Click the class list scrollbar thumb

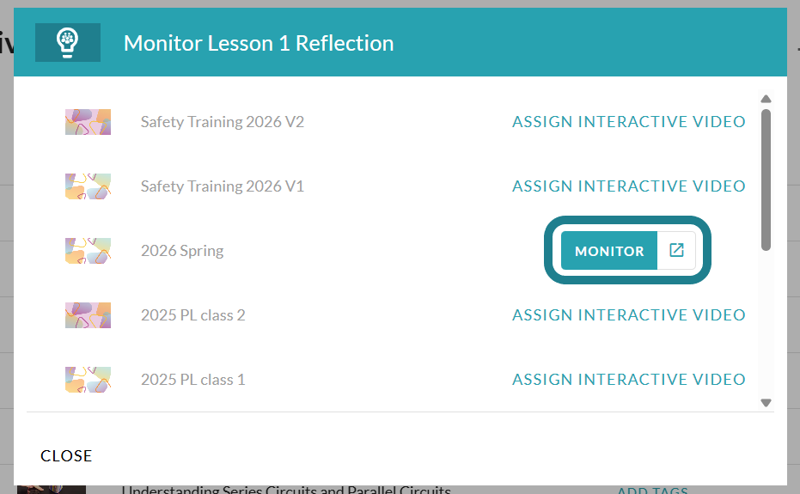point(766,180)
